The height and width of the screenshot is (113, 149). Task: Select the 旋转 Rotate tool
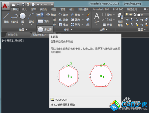tap(63, 15)
